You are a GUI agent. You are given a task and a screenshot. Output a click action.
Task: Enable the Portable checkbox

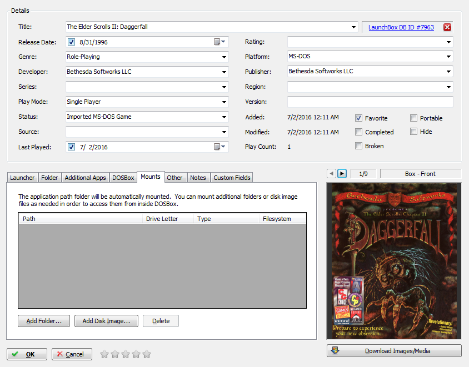coord(413,118)
